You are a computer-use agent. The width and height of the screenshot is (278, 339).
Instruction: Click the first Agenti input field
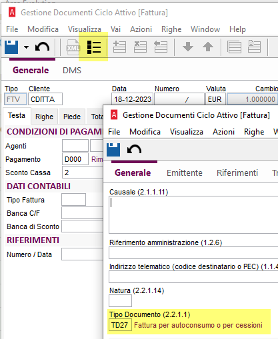point(75,146)
